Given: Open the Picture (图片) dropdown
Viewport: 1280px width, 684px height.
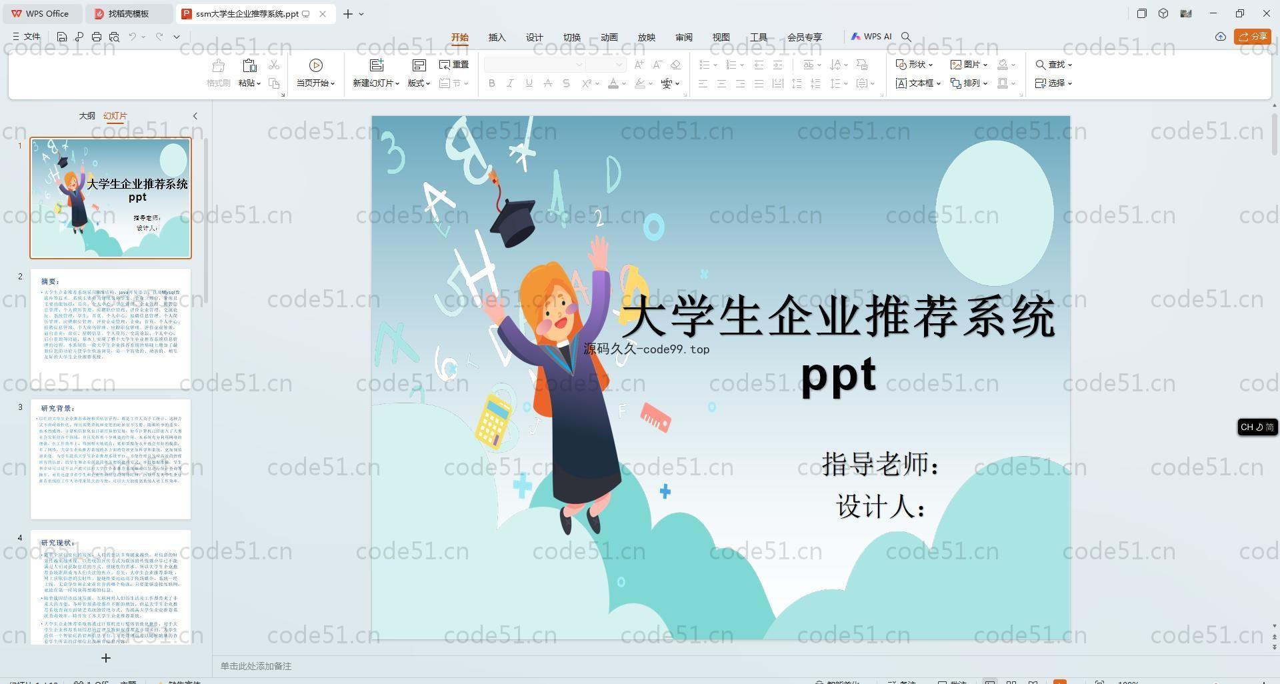Looking at the screenshot, I should coord(969,65).
